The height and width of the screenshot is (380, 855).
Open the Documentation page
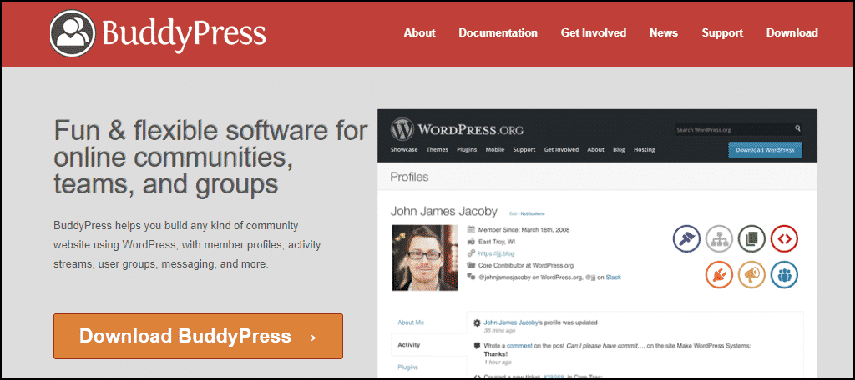(x=498, y=33)
